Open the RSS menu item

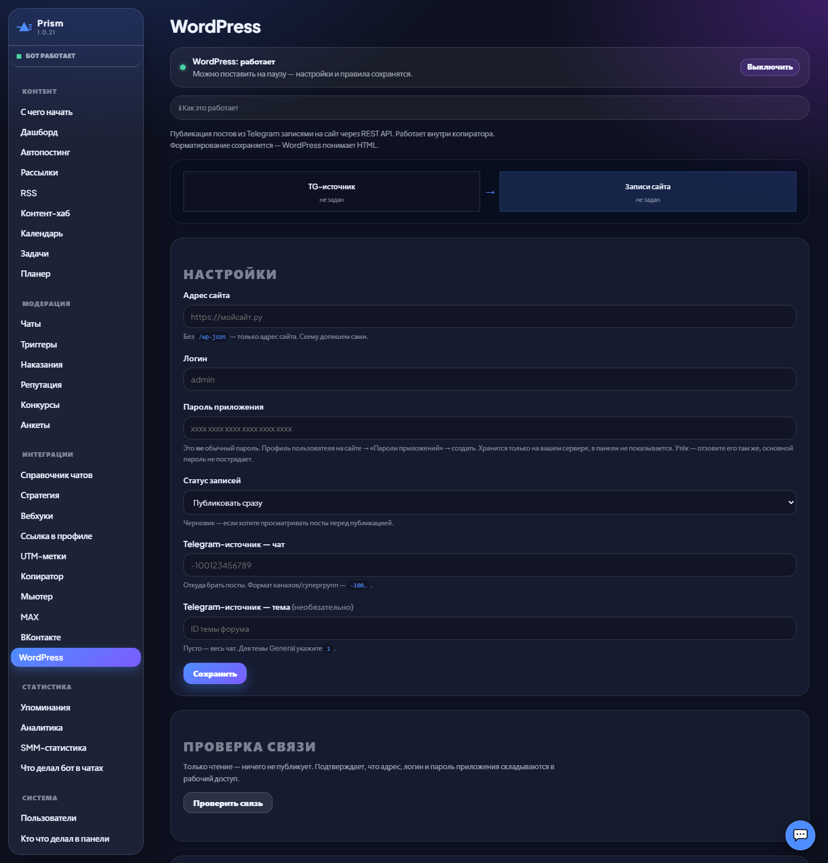pos(29,193)
